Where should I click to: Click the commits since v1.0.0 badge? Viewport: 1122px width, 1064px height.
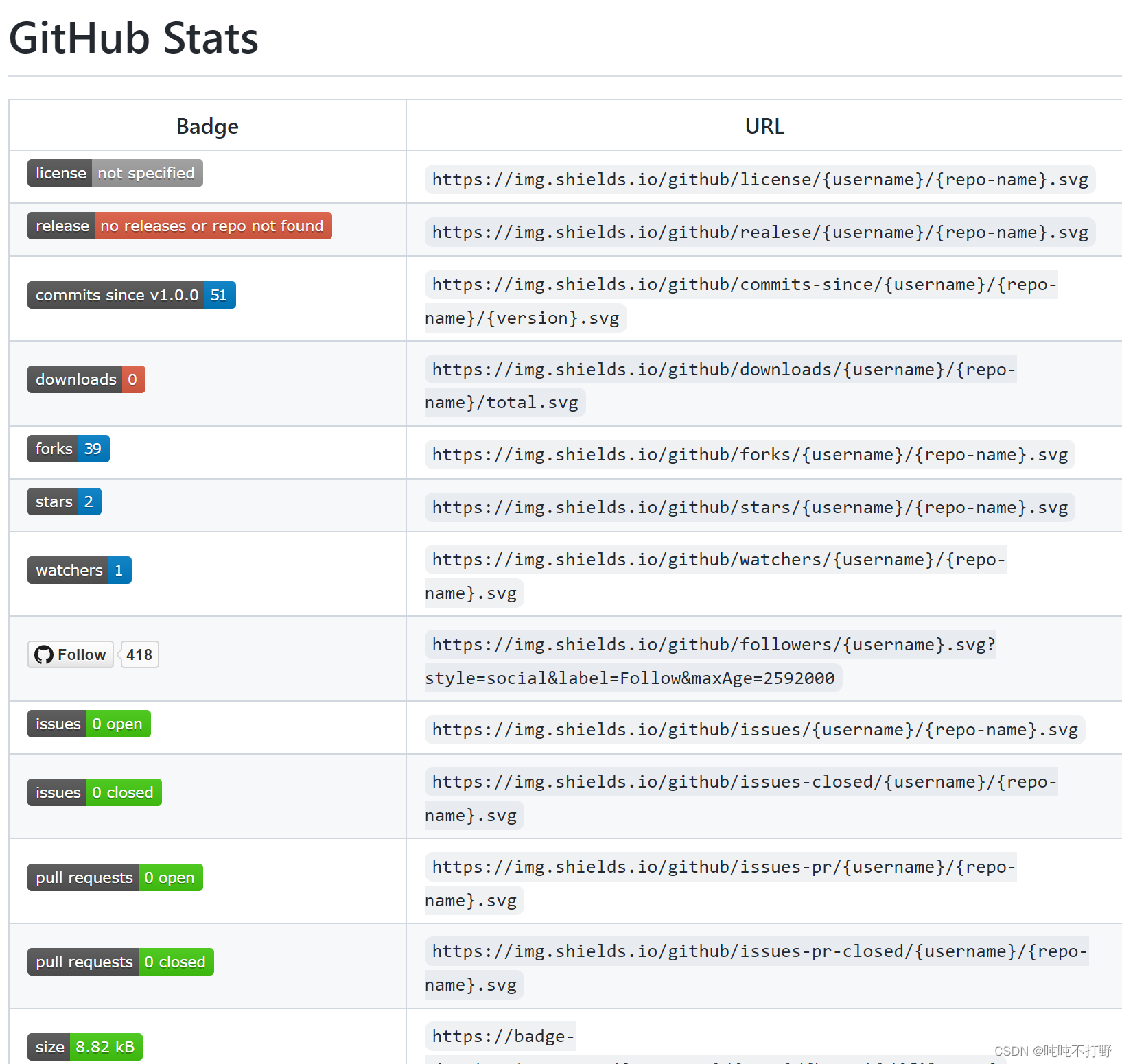[132, 295]
